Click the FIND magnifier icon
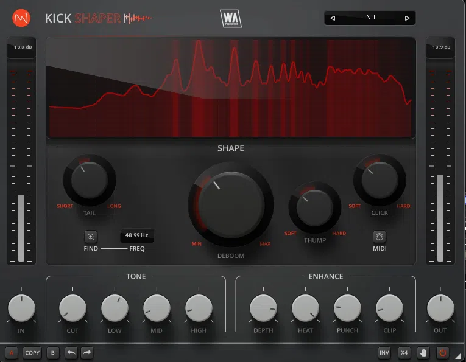 (x=91, y=237)
